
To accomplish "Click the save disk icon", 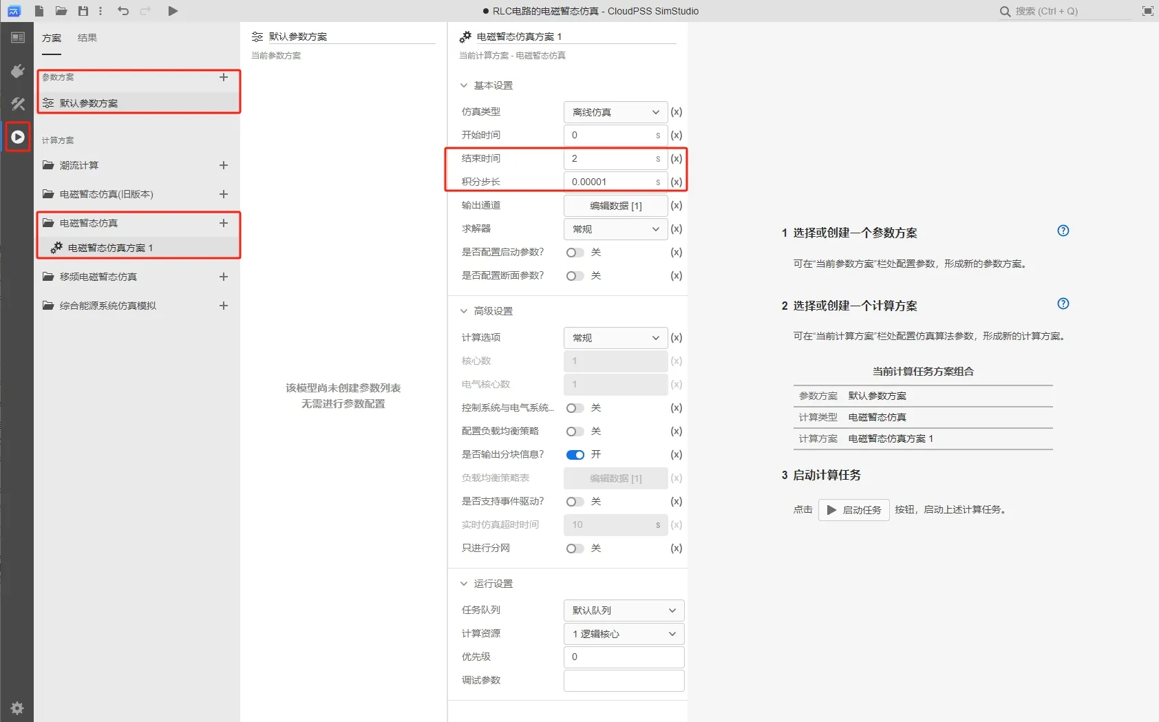I will [x=83, y=11].
